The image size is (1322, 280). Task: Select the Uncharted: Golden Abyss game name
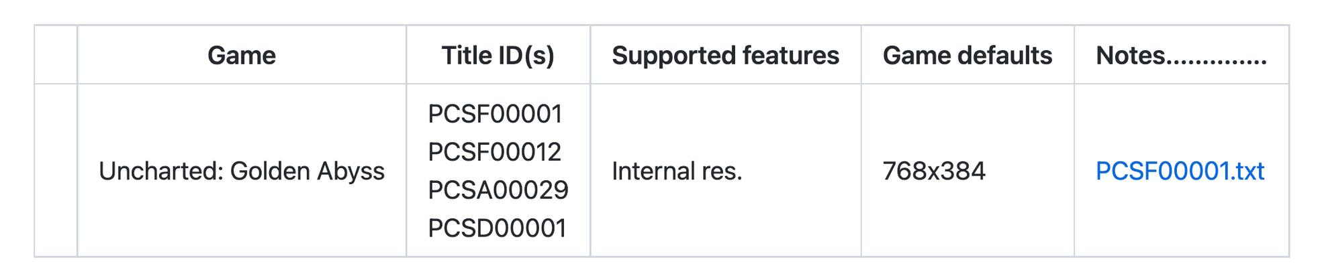tap(242, 171)
